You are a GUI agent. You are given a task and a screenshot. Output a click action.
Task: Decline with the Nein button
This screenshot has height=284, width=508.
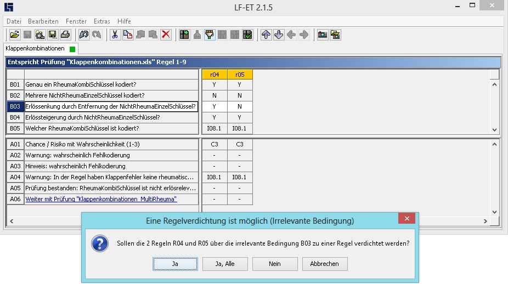point(275,264)
